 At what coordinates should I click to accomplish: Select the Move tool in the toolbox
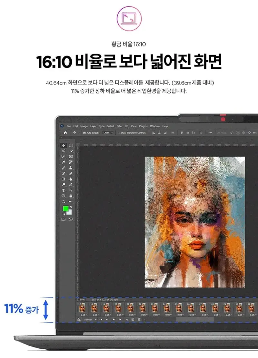coord(64,145)
